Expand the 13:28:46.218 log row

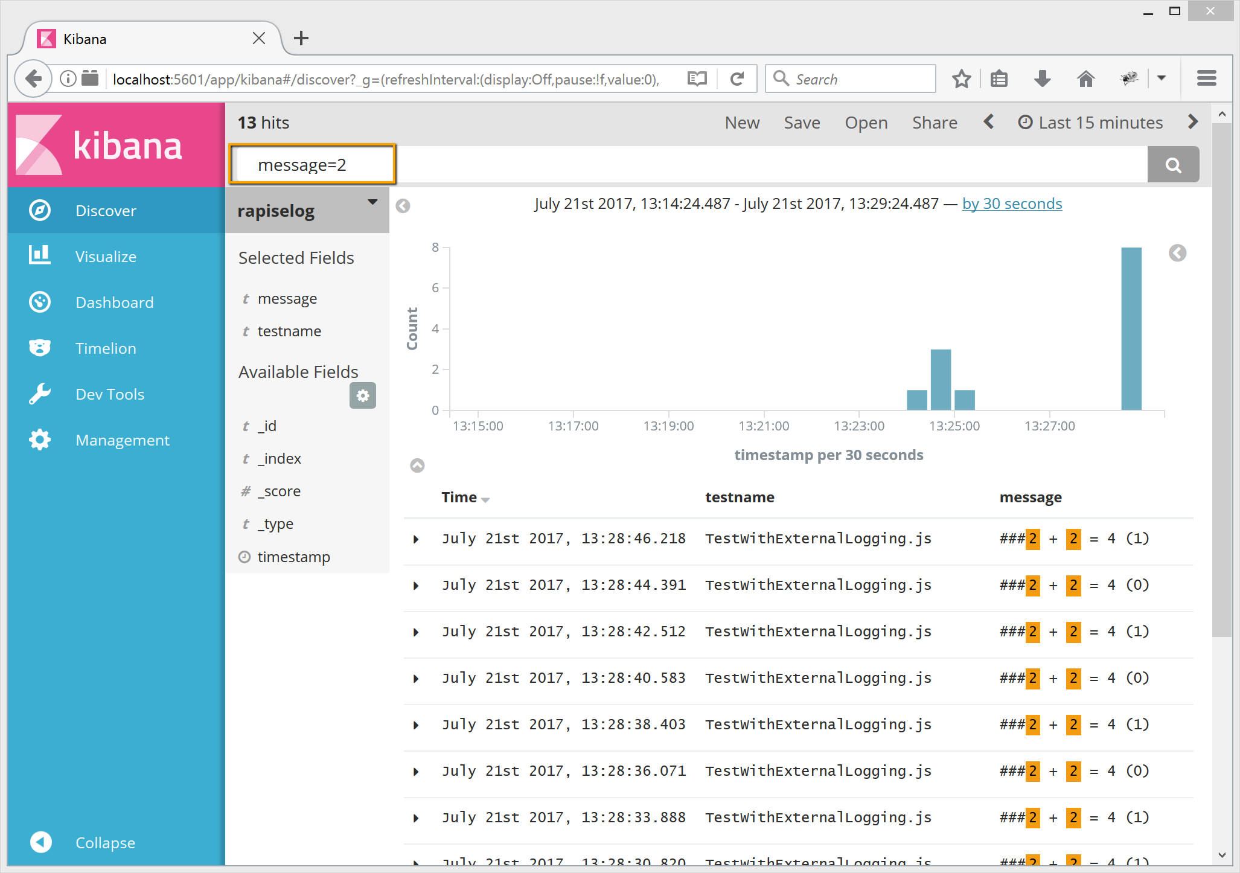pos(416,539)
